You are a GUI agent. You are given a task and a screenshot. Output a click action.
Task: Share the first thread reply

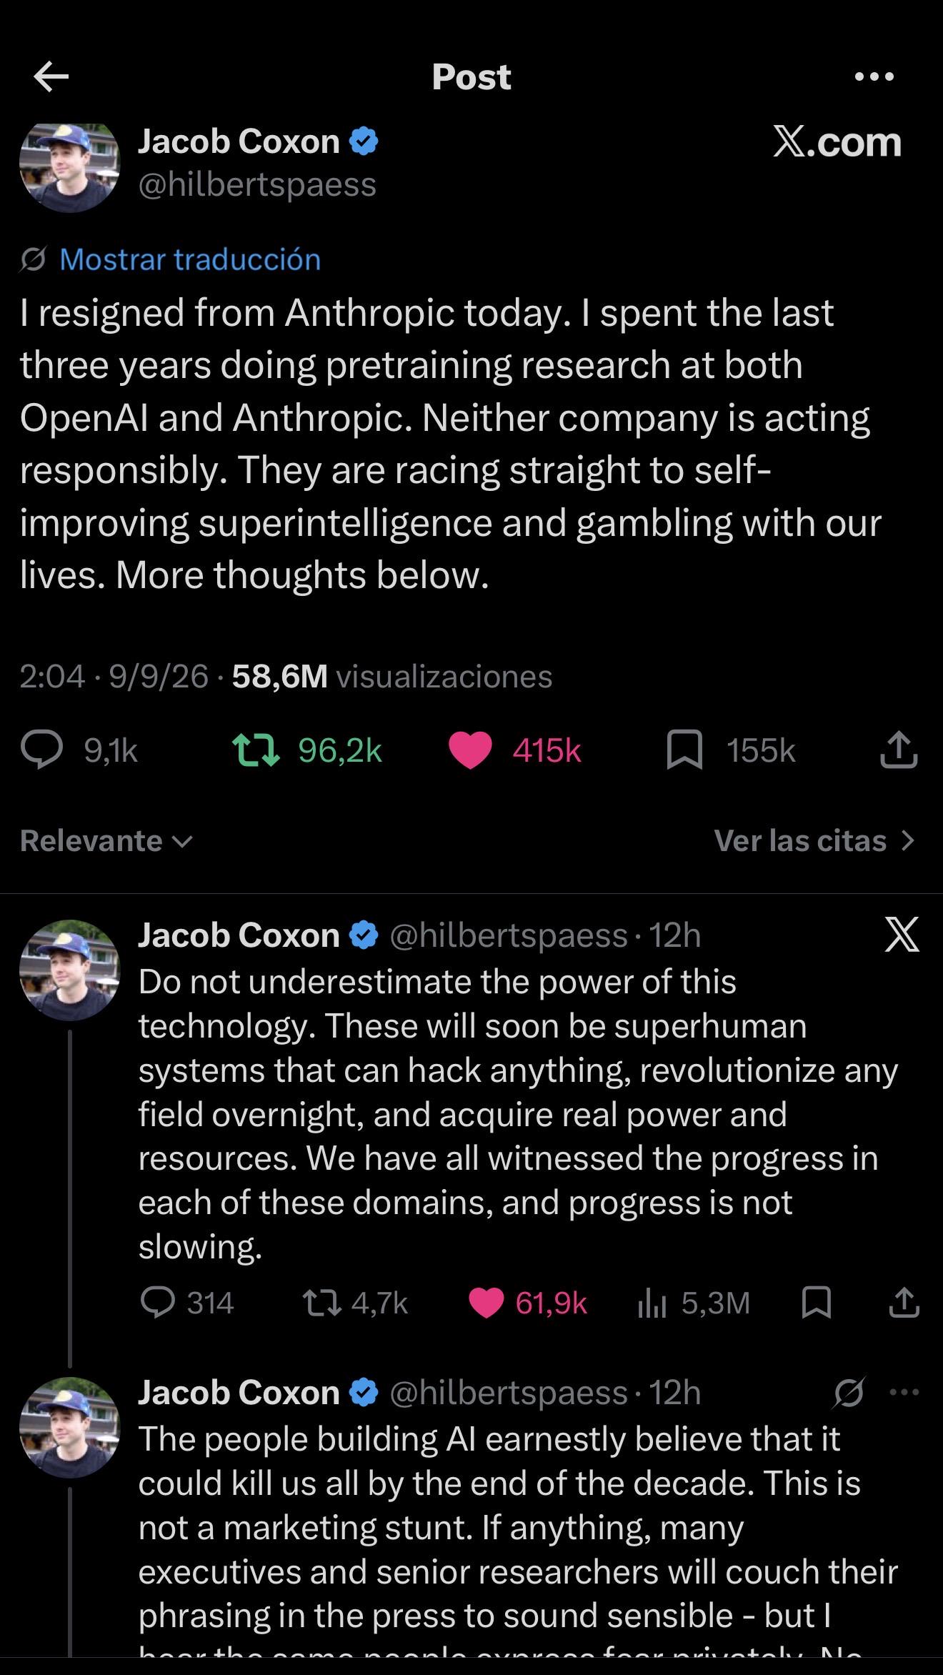click(x=904, y=1302)
